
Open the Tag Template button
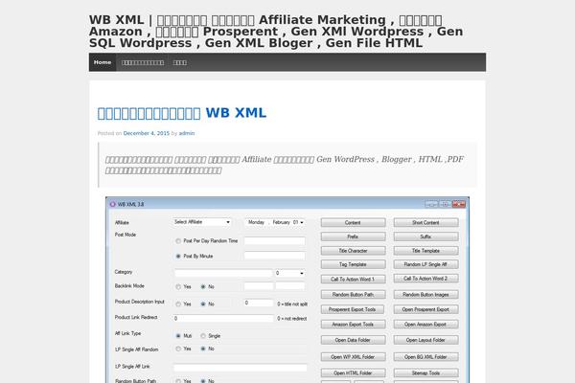(x=353, y=264)
